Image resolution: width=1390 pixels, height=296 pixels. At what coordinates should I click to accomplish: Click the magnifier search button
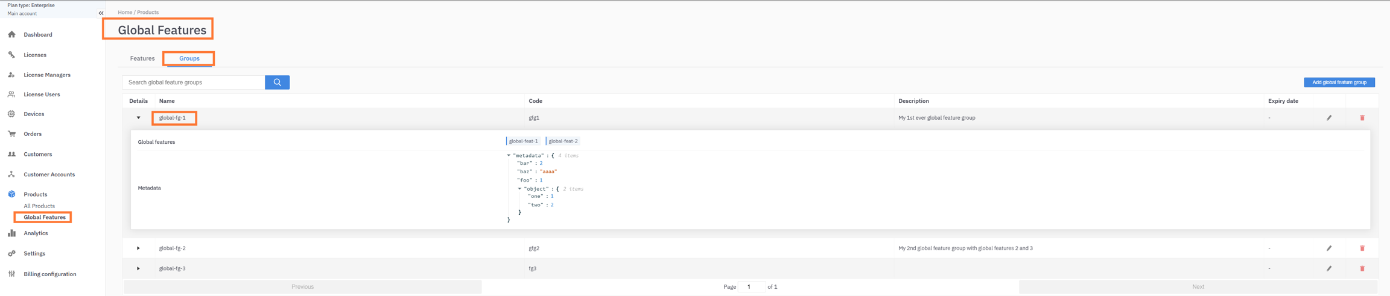[277, 82]
